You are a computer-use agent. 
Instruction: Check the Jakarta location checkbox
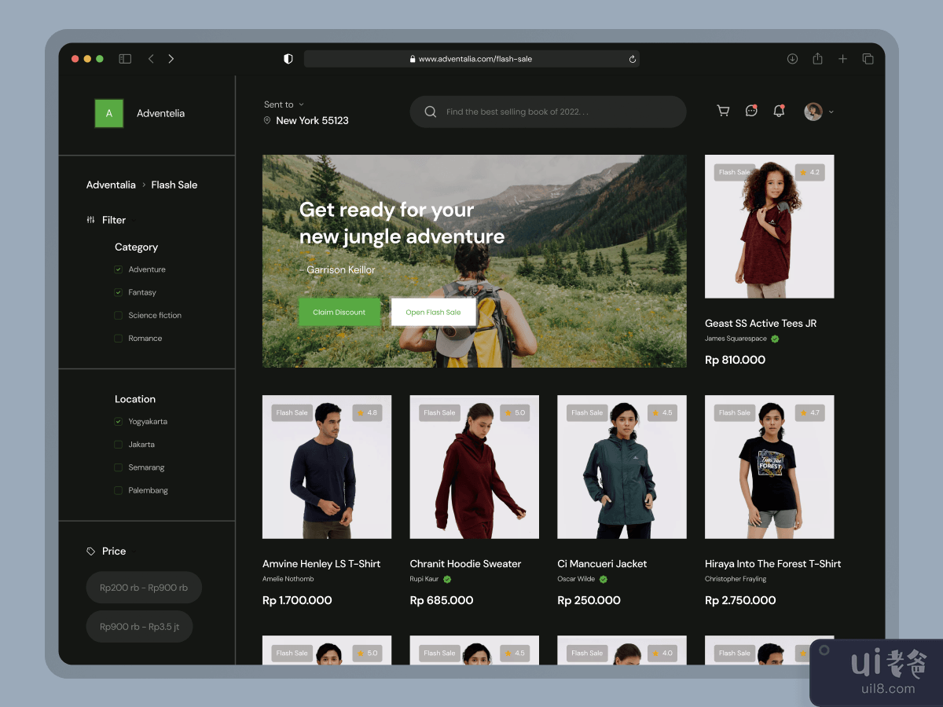pos(119,445)
